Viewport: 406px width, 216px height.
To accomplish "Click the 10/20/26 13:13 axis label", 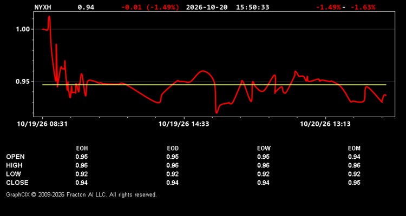I will [325, 124].
